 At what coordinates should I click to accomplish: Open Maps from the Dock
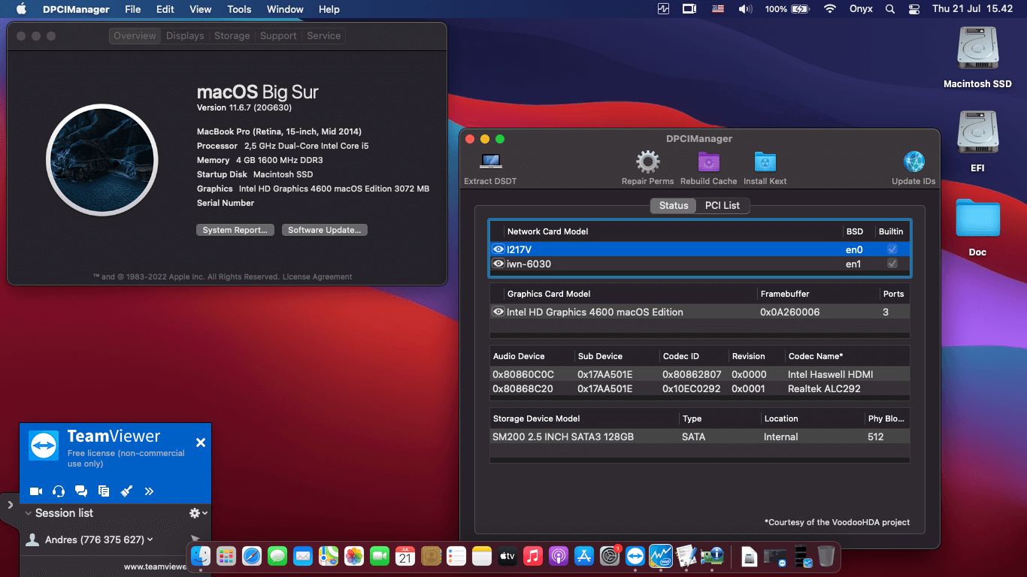coord(329,556)
